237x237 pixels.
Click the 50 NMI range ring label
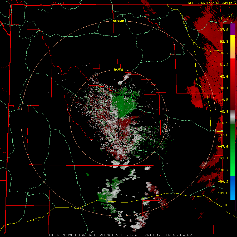(118, 70)
